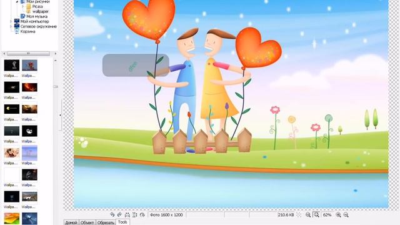The width and height of the screenshot is (400, 225).
Task: Open the plain white wallpaper thumbnail
Action: [12, 175]
